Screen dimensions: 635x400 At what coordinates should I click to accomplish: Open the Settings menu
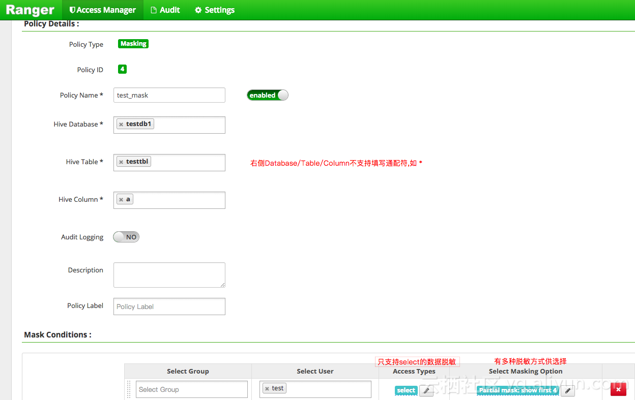pos(215,10)
